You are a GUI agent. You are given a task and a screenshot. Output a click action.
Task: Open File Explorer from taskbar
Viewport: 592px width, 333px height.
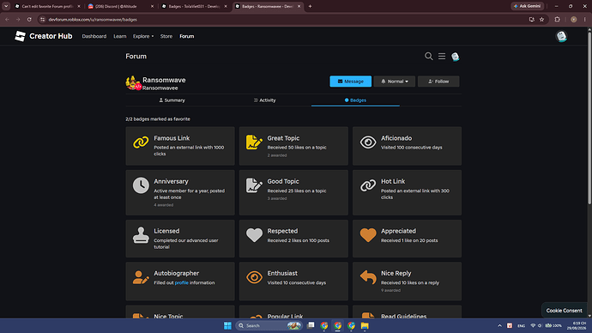coord(365,325)
